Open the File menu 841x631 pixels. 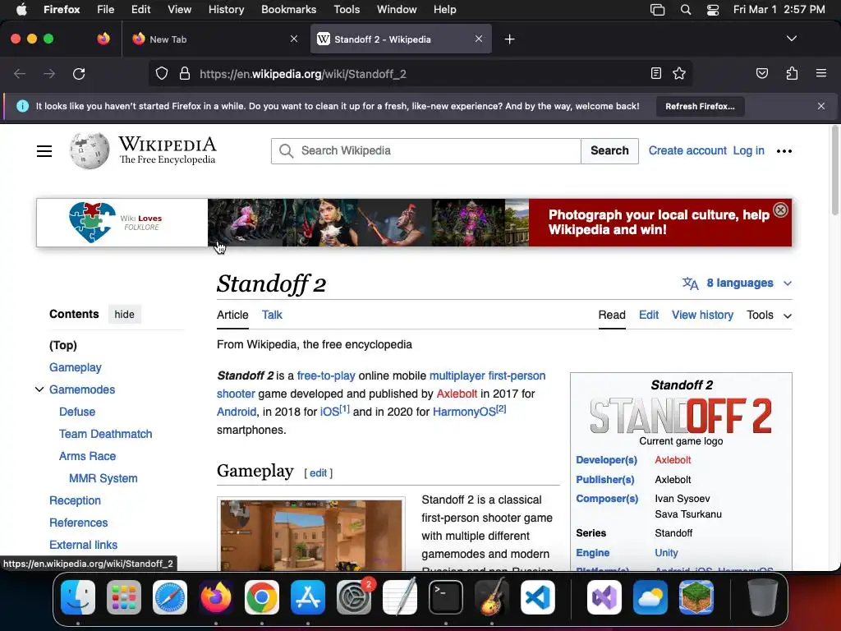(x=105, y=10)
